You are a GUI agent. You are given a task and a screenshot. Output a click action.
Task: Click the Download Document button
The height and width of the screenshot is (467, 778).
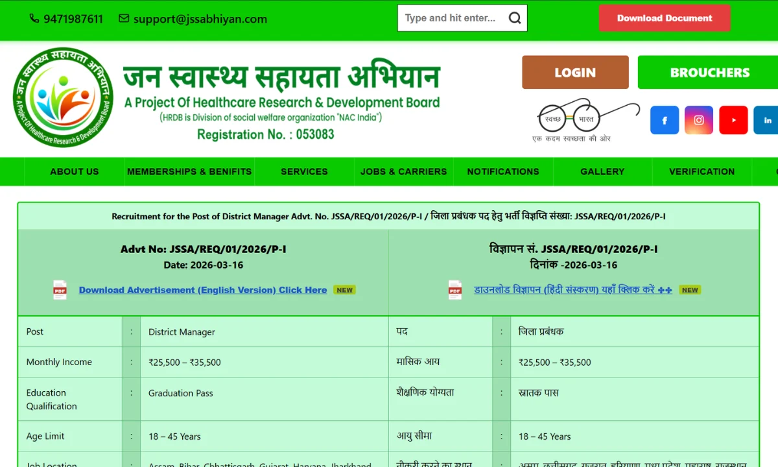click(665, 18)
